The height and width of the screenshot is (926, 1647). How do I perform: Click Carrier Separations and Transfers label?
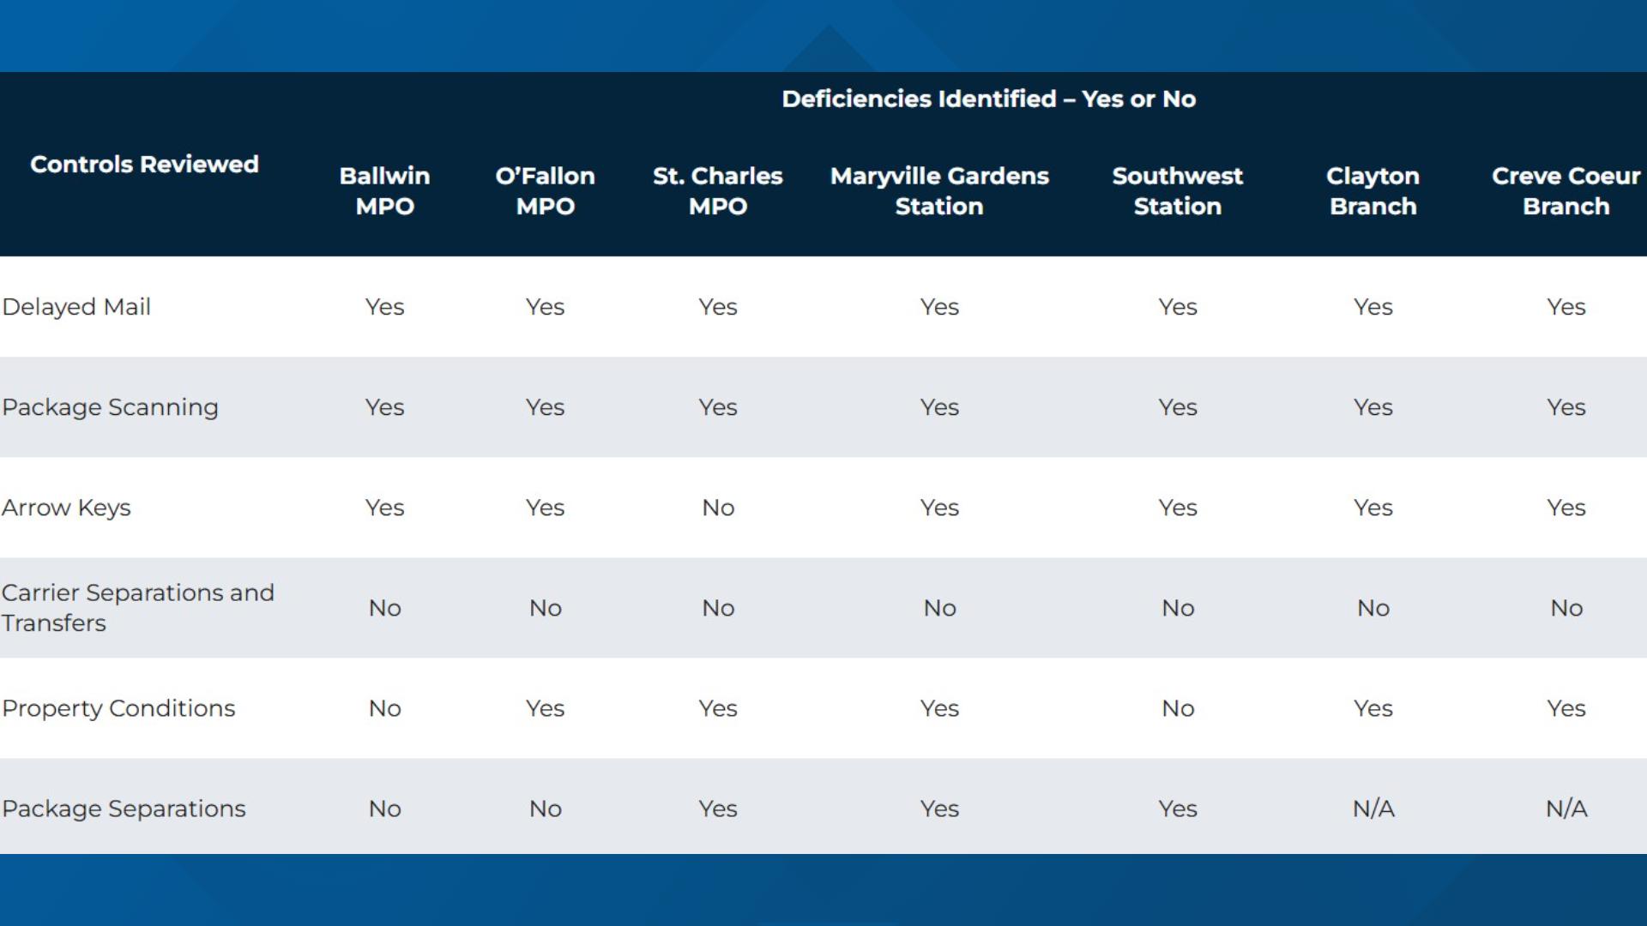pos(138,608)
